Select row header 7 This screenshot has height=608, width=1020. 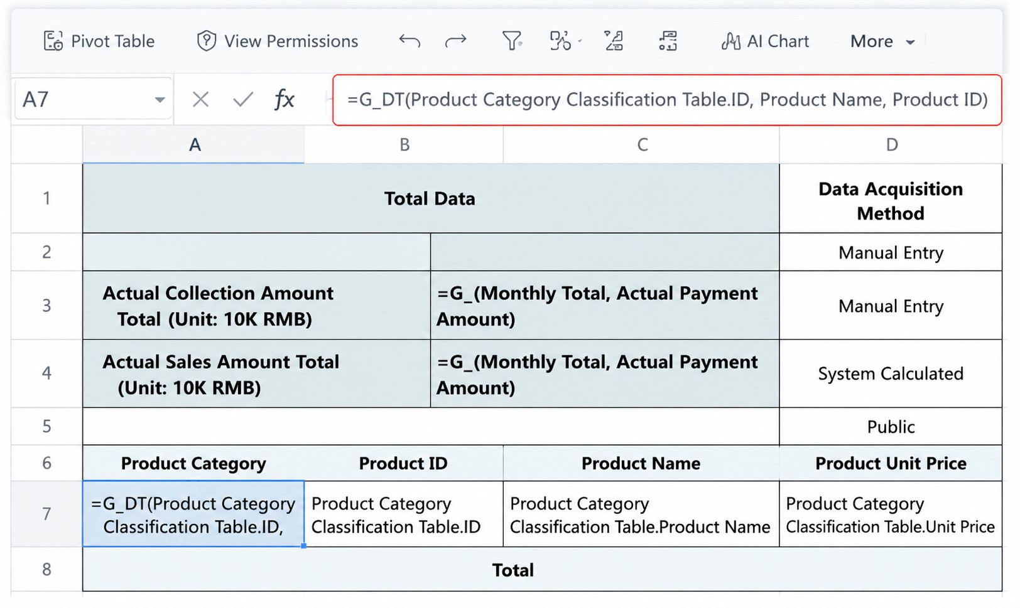click(x=46, y=515)
